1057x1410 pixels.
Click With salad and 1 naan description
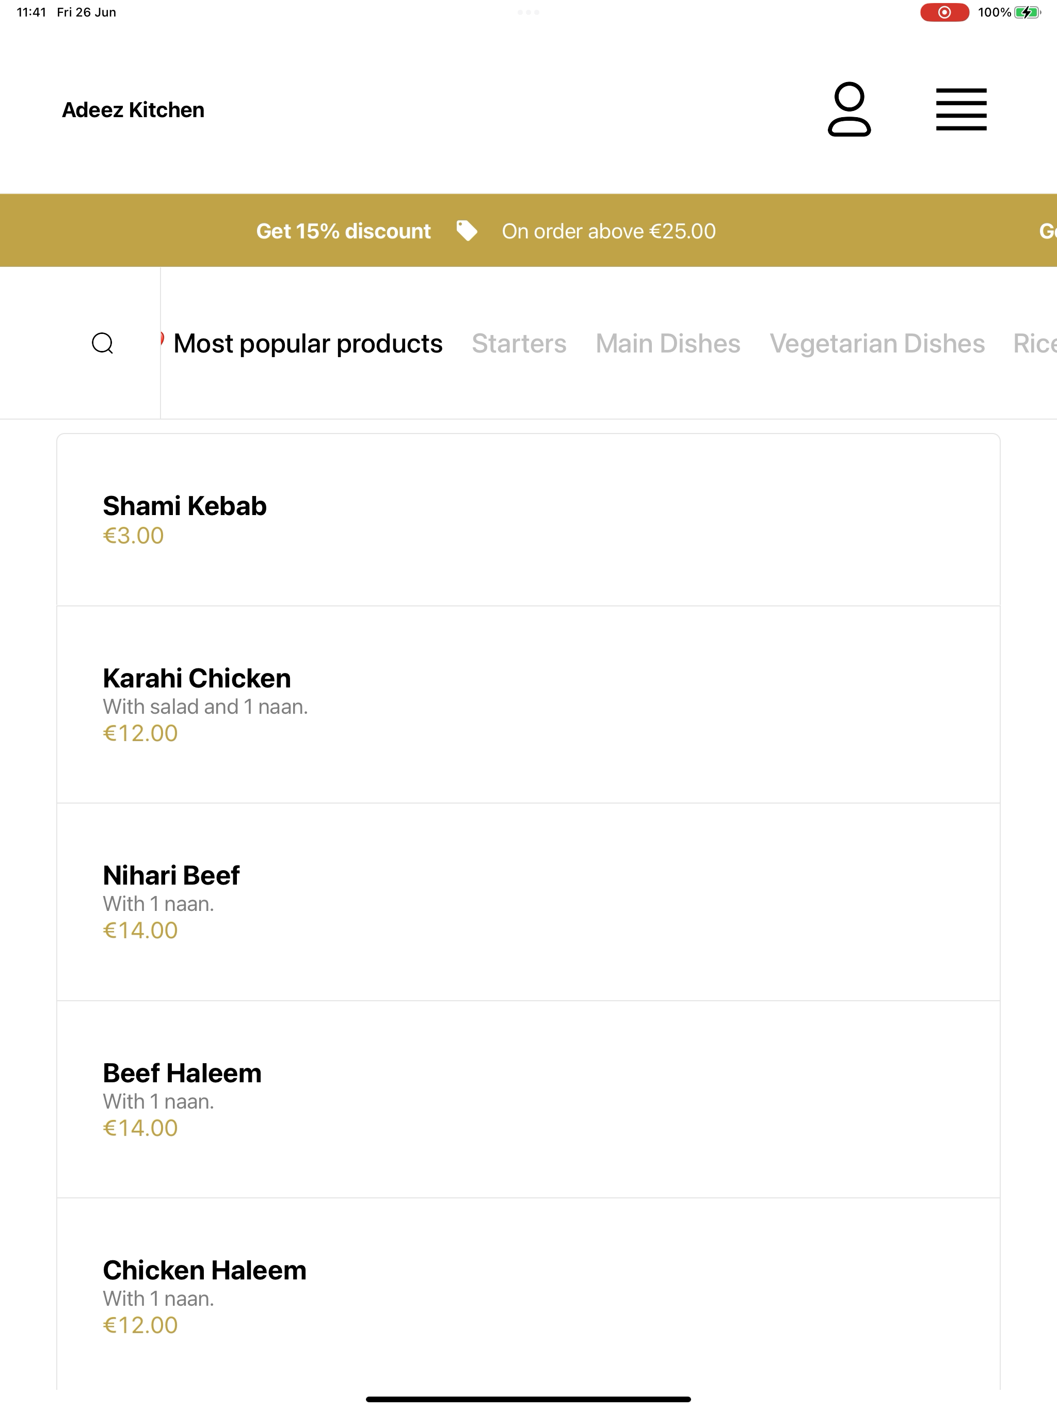click(205, 706)
